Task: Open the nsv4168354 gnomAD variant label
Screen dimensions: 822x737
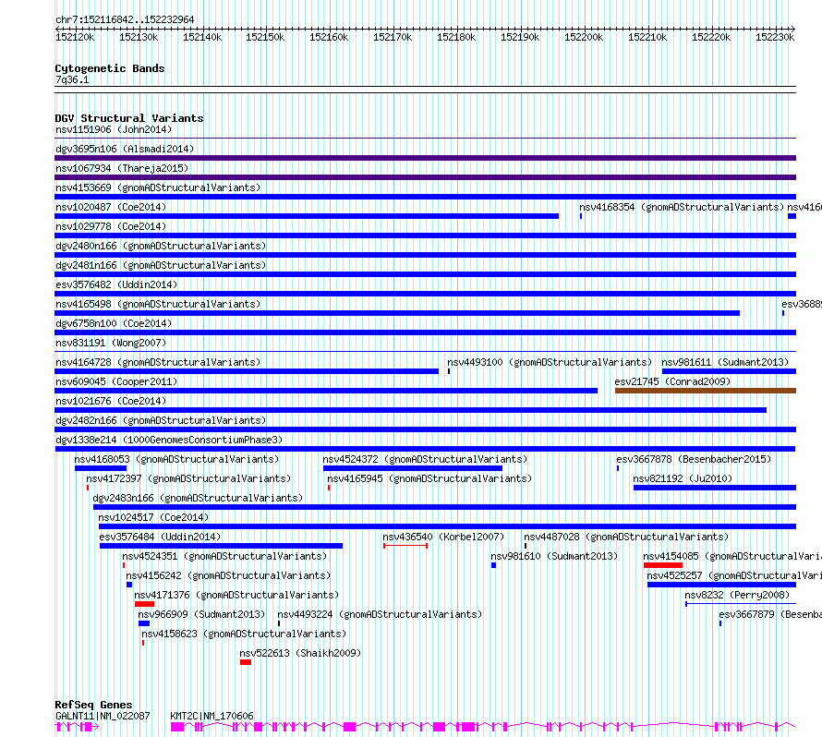Action: click(682, 207)
